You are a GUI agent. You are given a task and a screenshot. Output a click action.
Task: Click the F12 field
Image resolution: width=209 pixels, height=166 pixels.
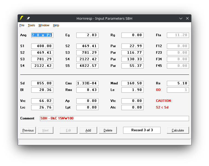(178, 46)
